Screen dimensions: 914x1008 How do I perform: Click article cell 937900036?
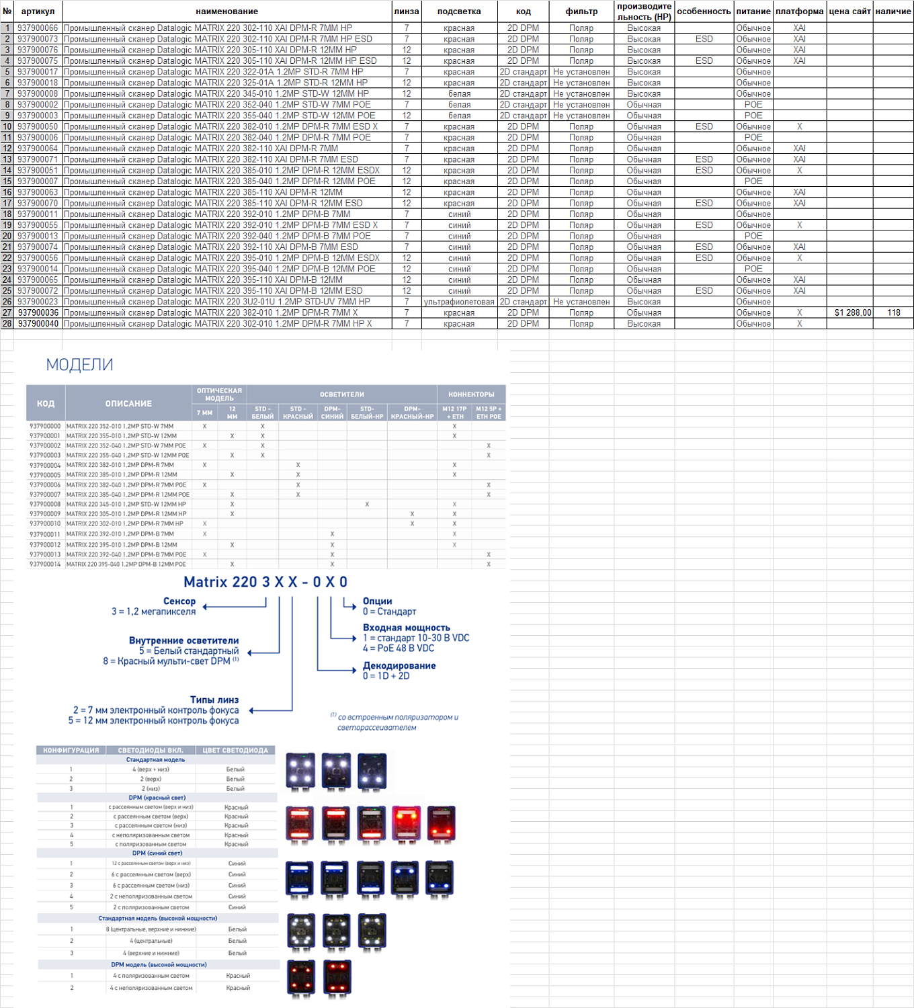click(x=38, y=312)
